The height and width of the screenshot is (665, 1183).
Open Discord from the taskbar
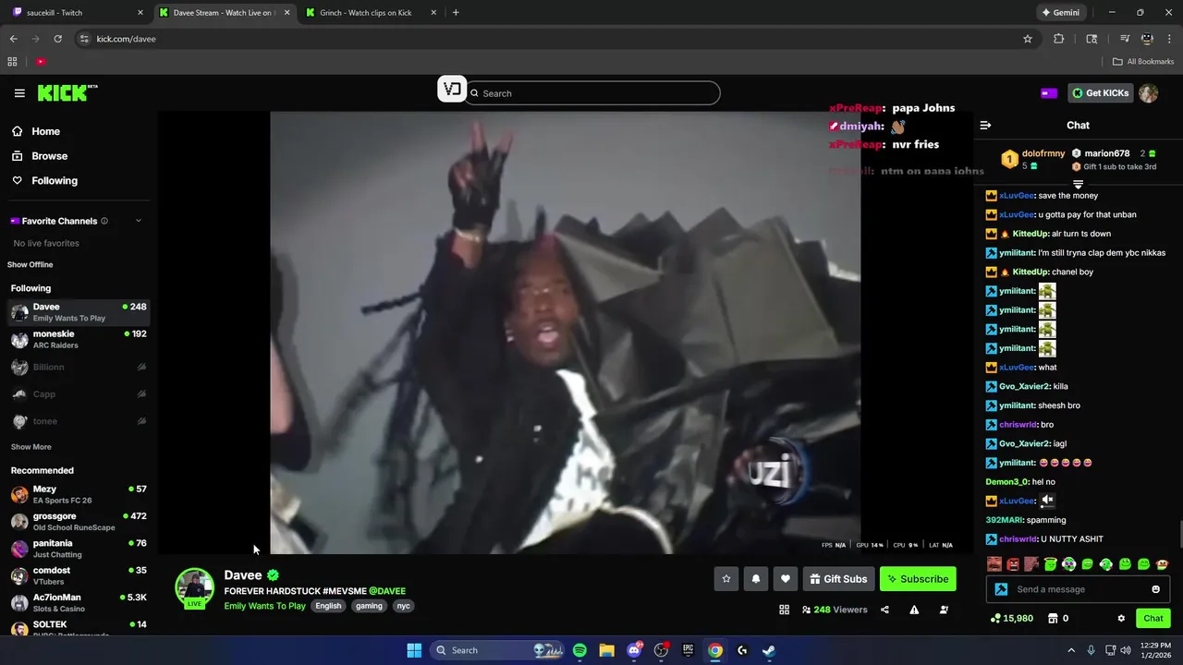pyautogui.click(x=634, y=650)
